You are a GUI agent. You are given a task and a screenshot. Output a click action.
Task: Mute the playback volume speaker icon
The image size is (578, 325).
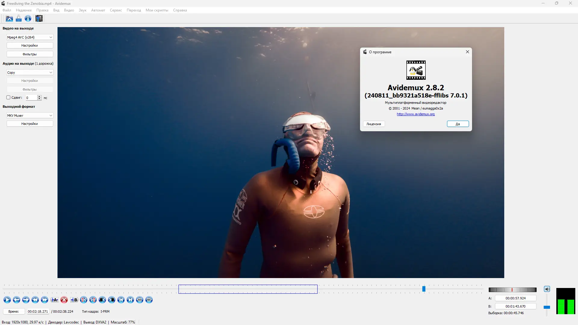[x=547, y=289]
